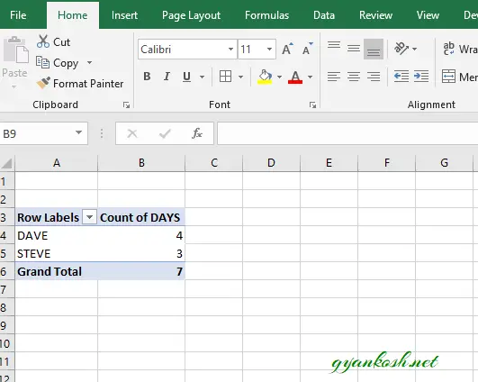
Task: Switch to the Data tab
Action: click(x=324, y=15)
